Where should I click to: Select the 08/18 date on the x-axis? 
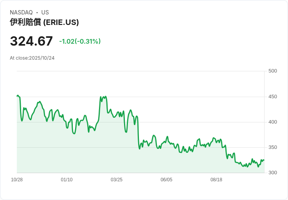click(216, 180)
